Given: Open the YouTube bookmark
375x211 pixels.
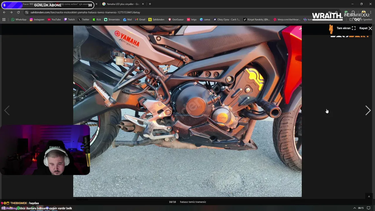Looking at the screenshot, I should click(x=54, y=19).
